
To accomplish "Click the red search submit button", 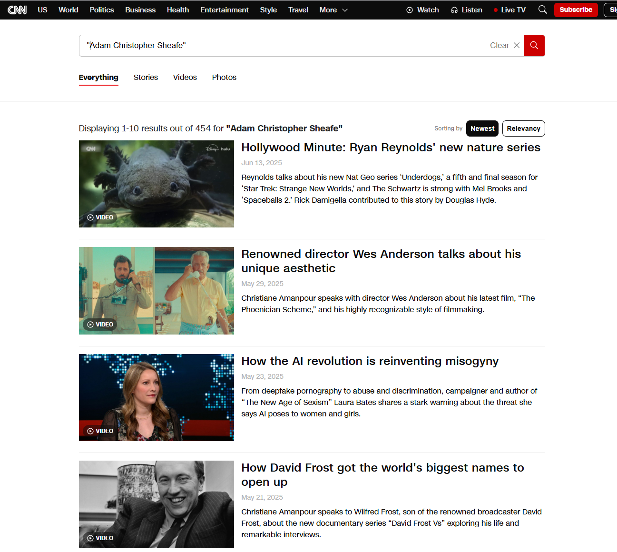I will tap(534, 46).
